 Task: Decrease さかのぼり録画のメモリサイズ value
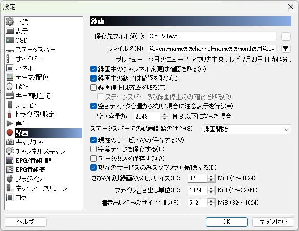pyautogui.click(x=211, y=180)
